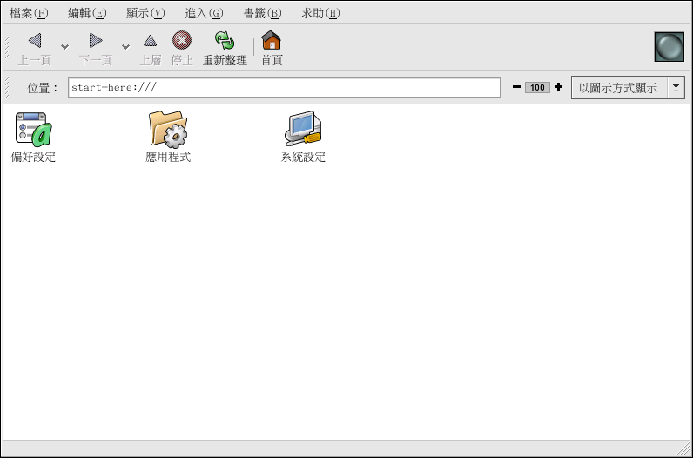Click the Up (上層) triangle icon
Screen dimensions: 693x458
coord(151,41)
